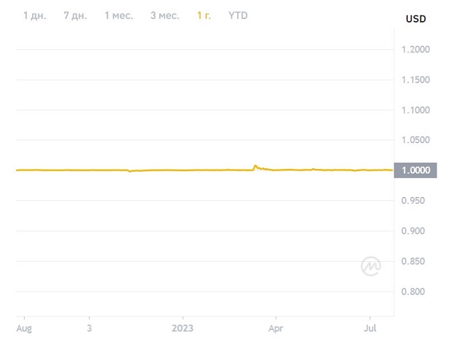Click the highlighted 1.0000 price label
The height and width of the screenshot is (351, 449).
pyautogui.click(x=416, y=170)
